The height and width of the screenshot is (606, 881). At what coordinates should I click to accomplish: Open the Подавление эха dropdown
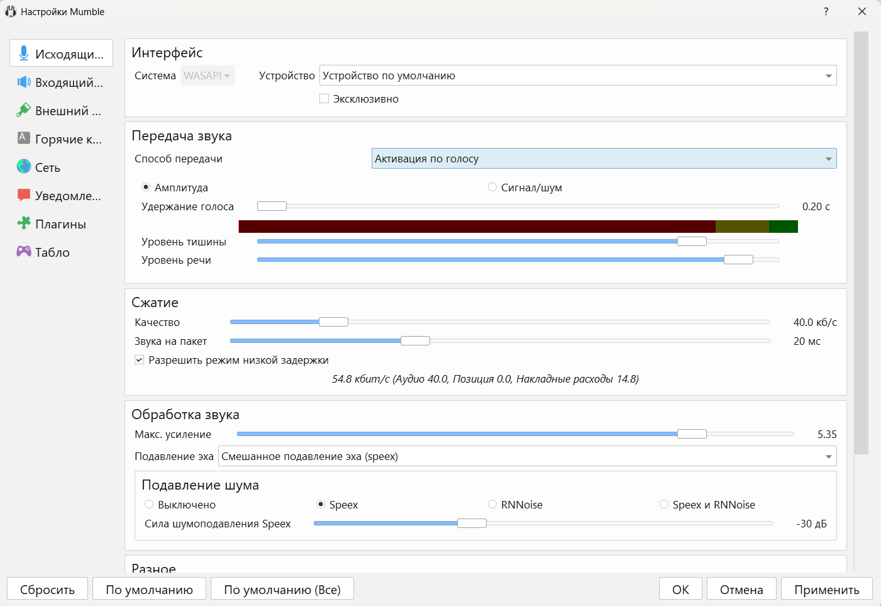tap(527, 456)
